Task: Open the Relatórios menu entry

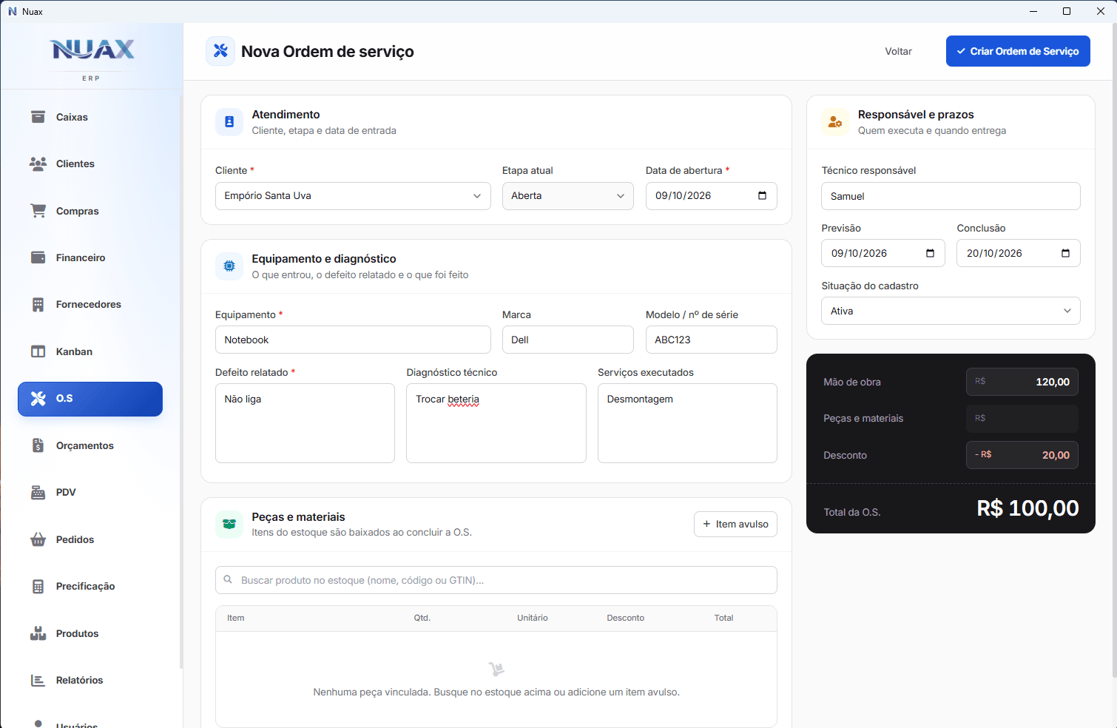Action: (x=90, y=680)
